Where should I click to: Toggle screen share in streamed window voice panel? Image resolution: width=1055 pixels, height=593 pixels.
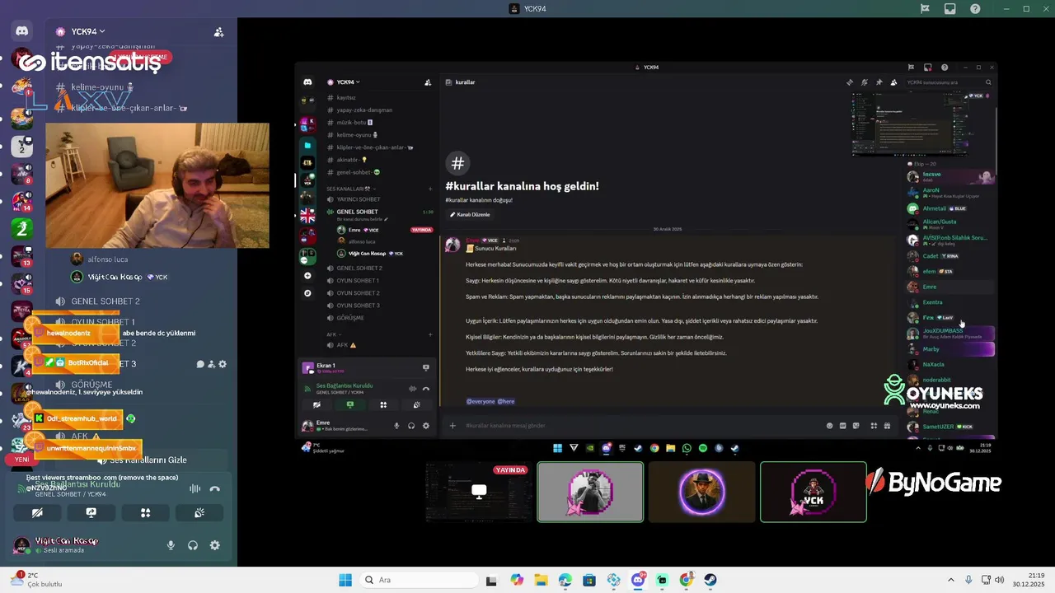[349, 404]
